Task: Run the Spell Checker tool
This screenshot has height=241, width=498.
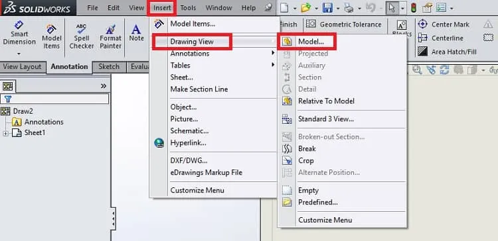Action: (81, 36)
